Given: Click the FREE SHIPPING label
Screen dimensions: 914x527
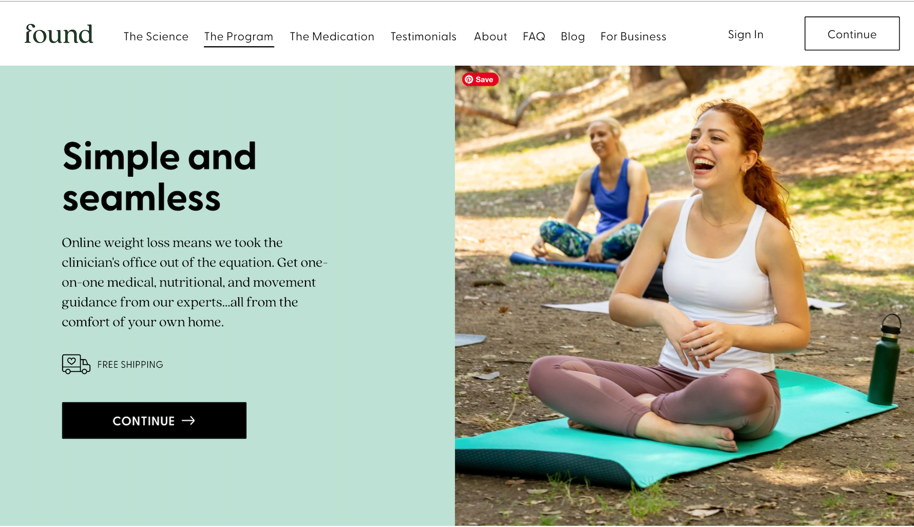Looking at the screenshot, I should (130, 365).
